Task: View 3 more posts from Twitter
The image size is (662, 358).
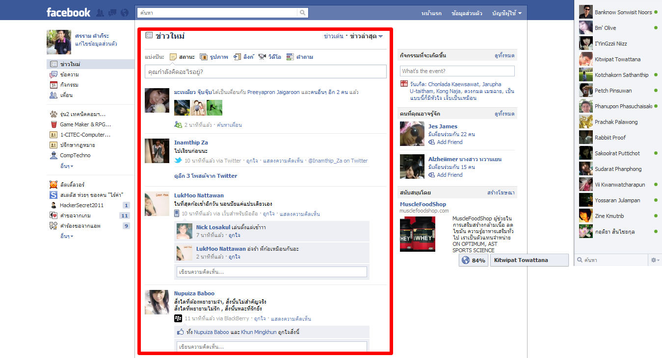Action: [x=206, y=176]
